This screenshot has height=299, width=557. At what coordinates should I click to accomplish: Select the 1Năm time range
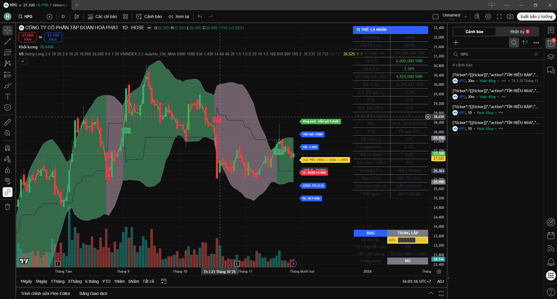[119, 281]
